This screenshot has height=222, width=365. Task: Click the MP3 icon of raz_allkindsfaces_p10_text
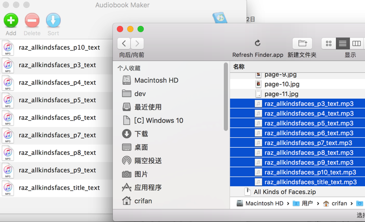point(8,48)
